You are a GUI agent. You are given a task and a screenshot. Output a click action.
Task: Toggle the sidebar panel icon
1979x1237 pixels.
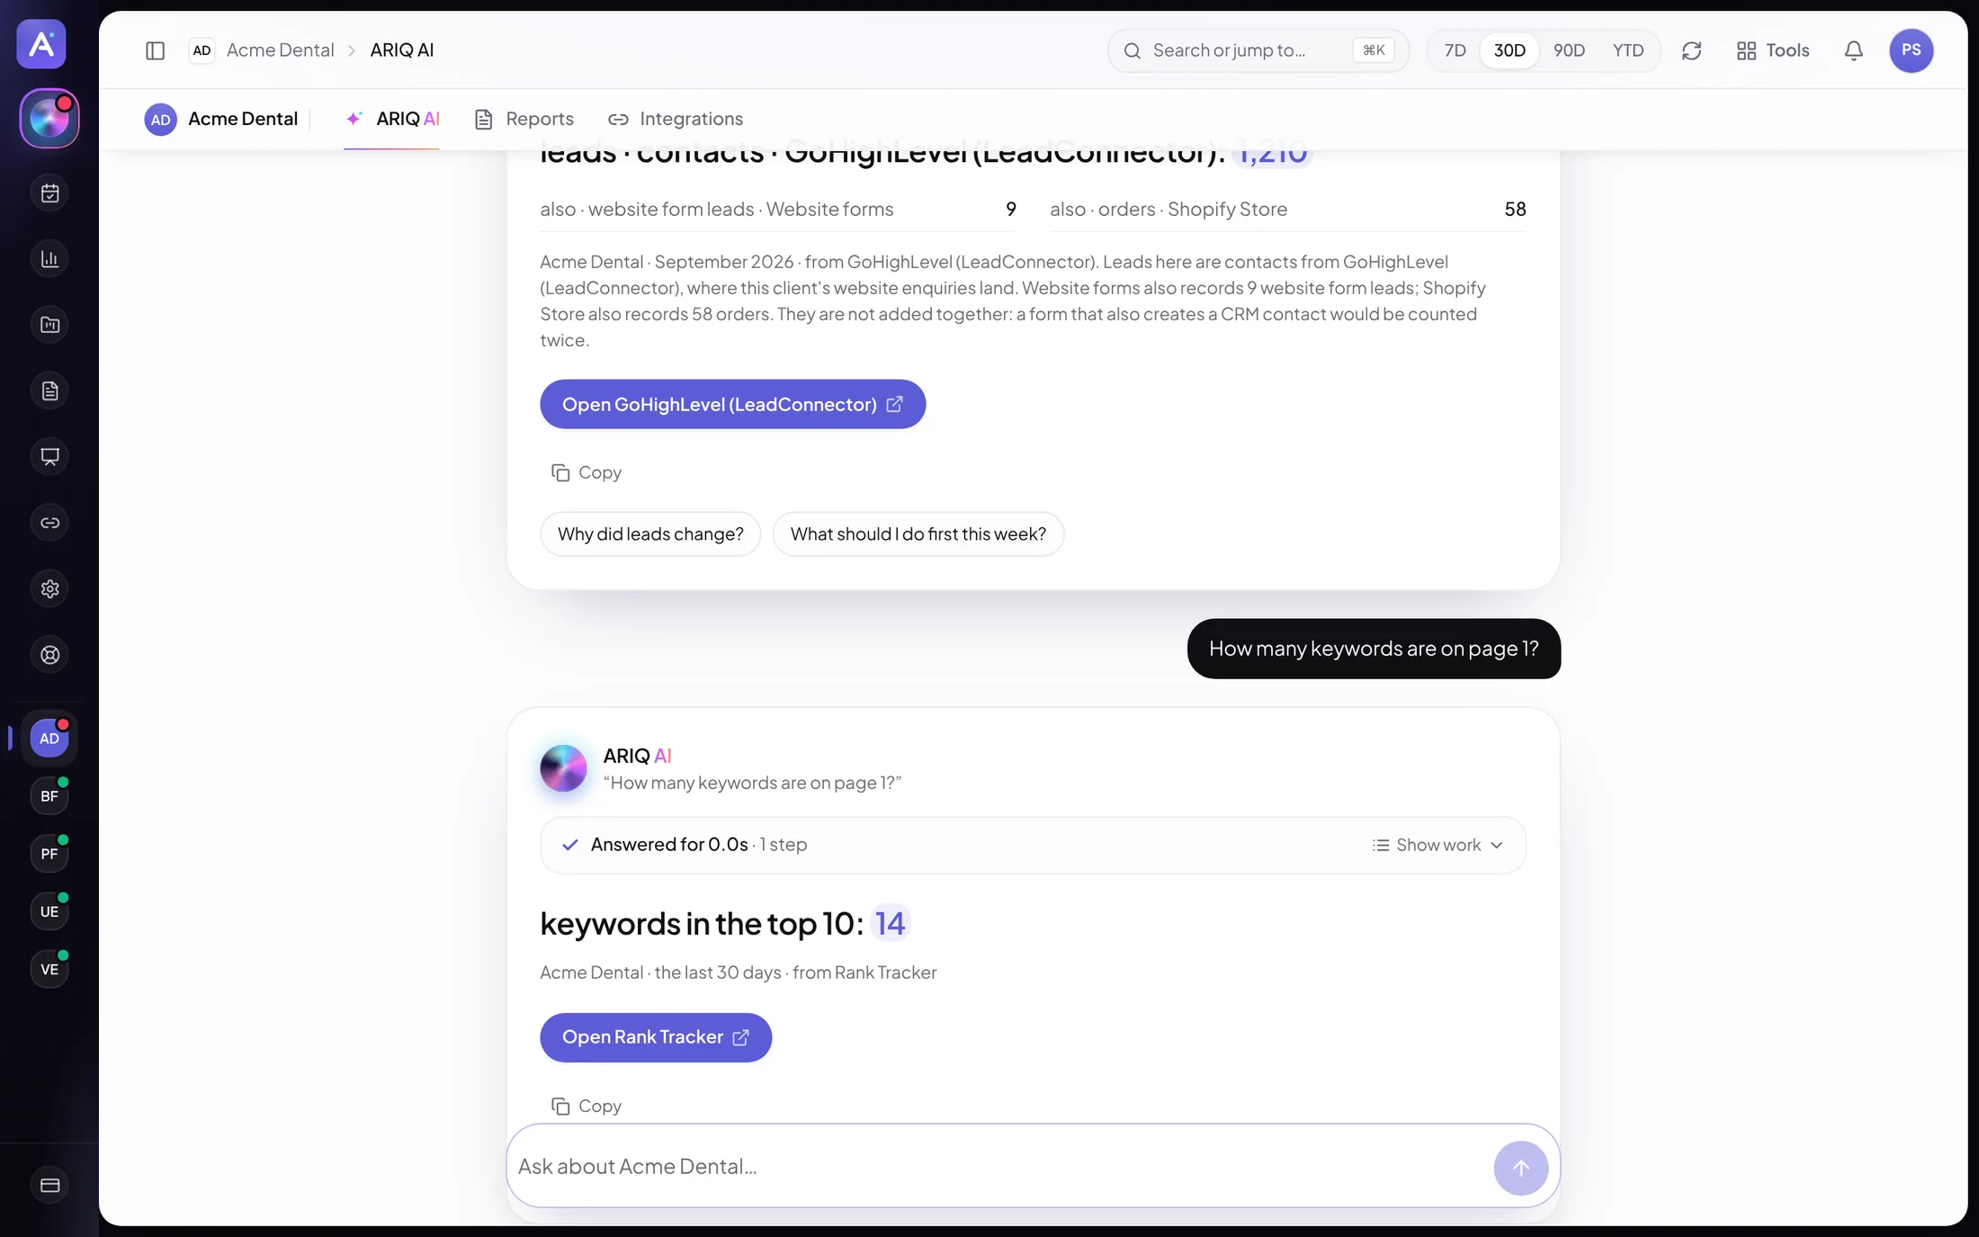[155, 50]
